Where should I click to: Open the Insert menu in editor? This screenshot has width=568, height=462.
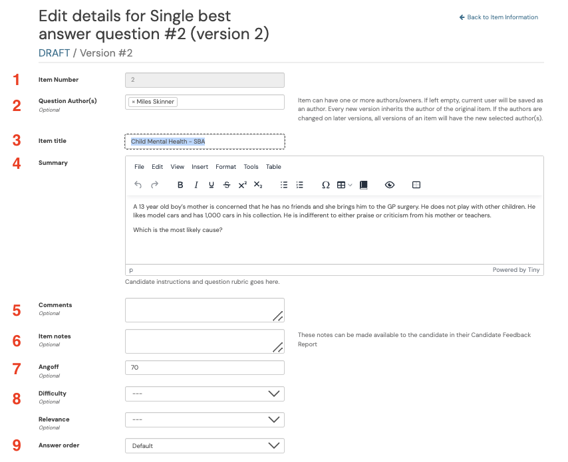pyautogui.click(x=200, y=167)
